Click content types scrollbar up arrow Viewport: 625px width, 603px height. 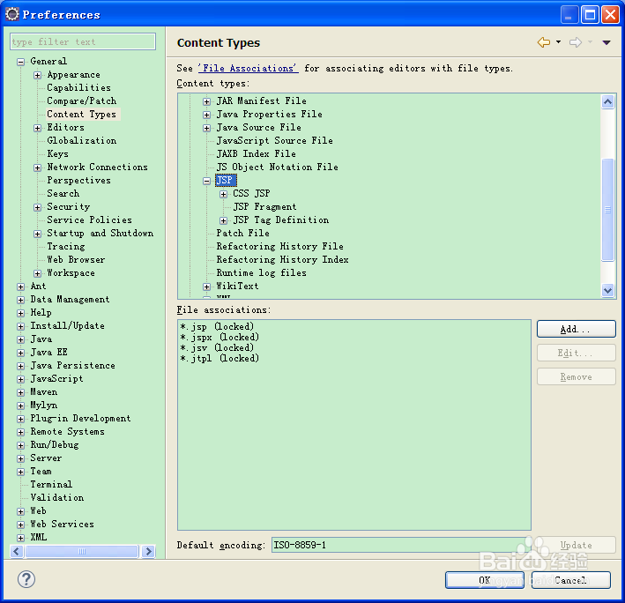coord(607,101)
